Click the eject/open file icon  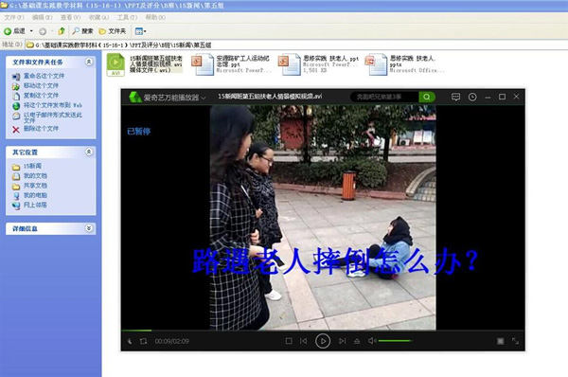pos(357,341)
